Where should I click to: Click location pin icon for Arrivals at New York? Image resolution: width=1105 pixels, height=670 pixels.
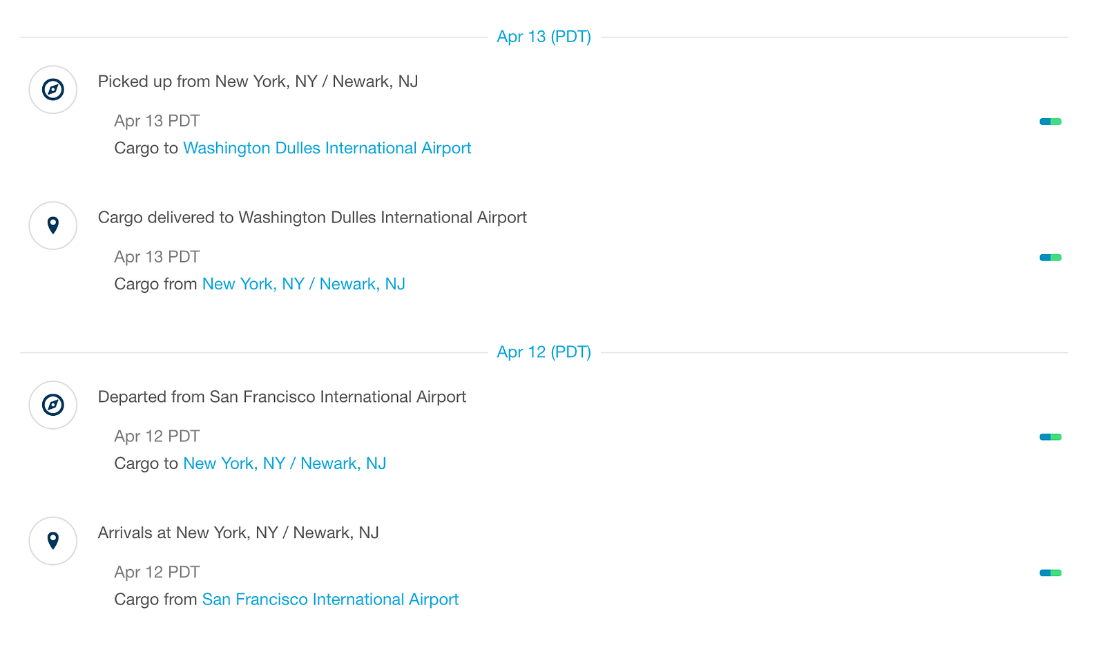53,540
